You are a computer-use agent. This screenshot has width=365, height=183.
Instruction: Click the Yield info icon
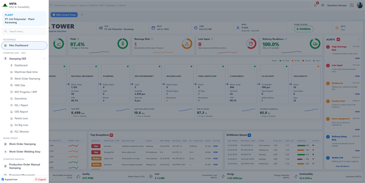pyautogui.click(x=78, y=39)
